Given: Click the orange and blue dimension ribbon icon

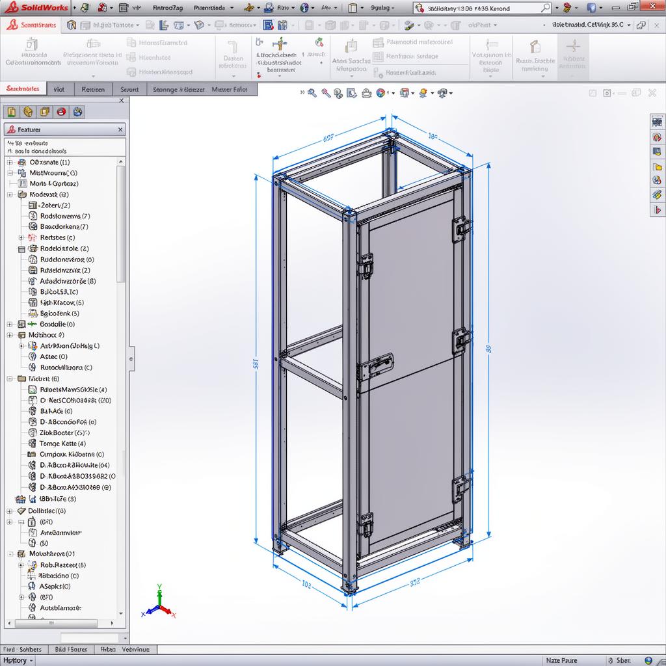Looking at the screenshot, I should pyautogui.click(x=280, y=43).
